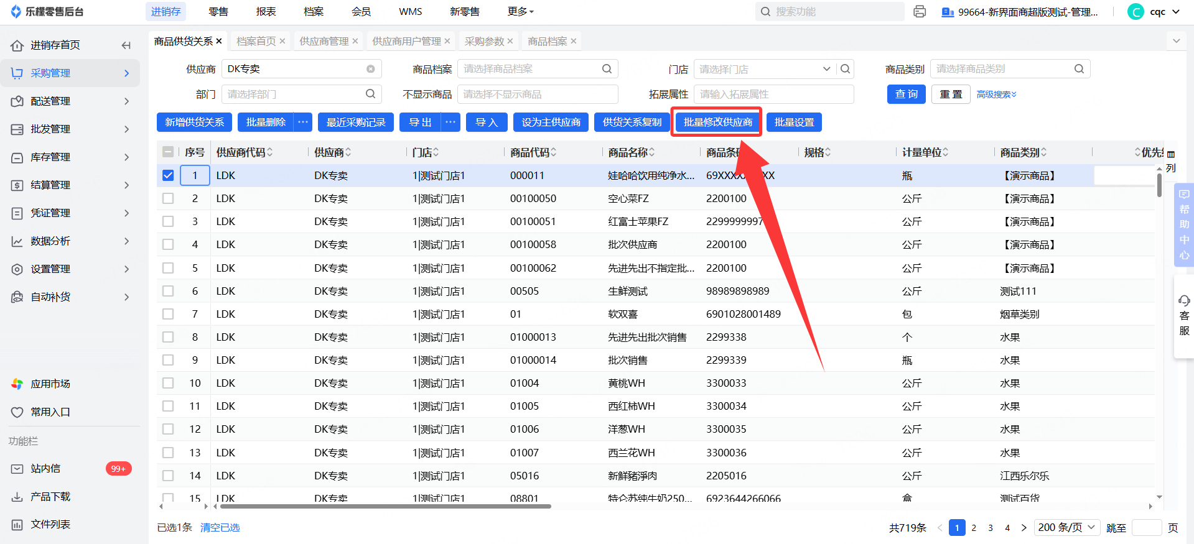1194x544 pixels.
Task: Click the vertical table scrollbar
Action: [x=1159, y=185]
